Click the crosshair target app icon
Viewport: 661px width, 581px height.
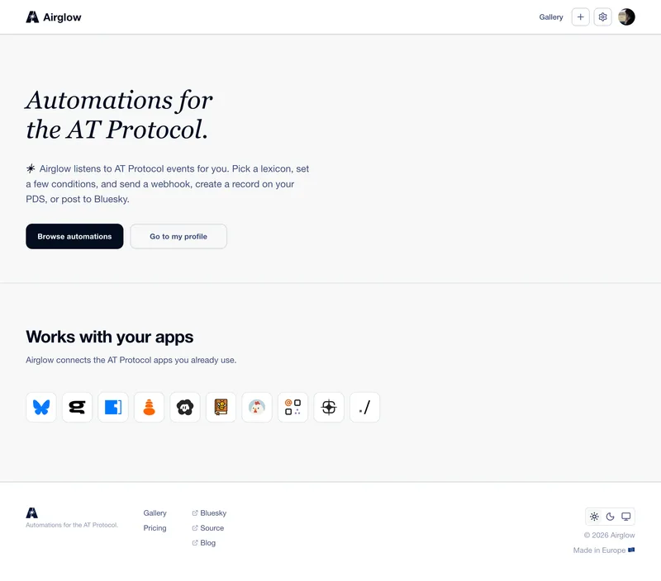[x=329, y=407]
